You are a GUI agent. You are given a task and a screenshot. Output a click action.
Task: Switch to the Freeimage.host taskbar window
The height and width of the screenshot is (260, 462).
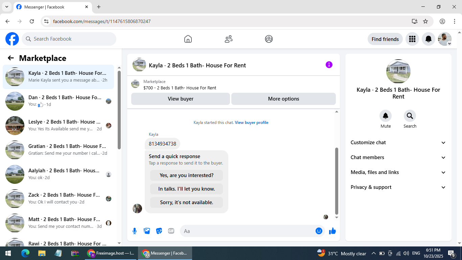click(111, 253)
